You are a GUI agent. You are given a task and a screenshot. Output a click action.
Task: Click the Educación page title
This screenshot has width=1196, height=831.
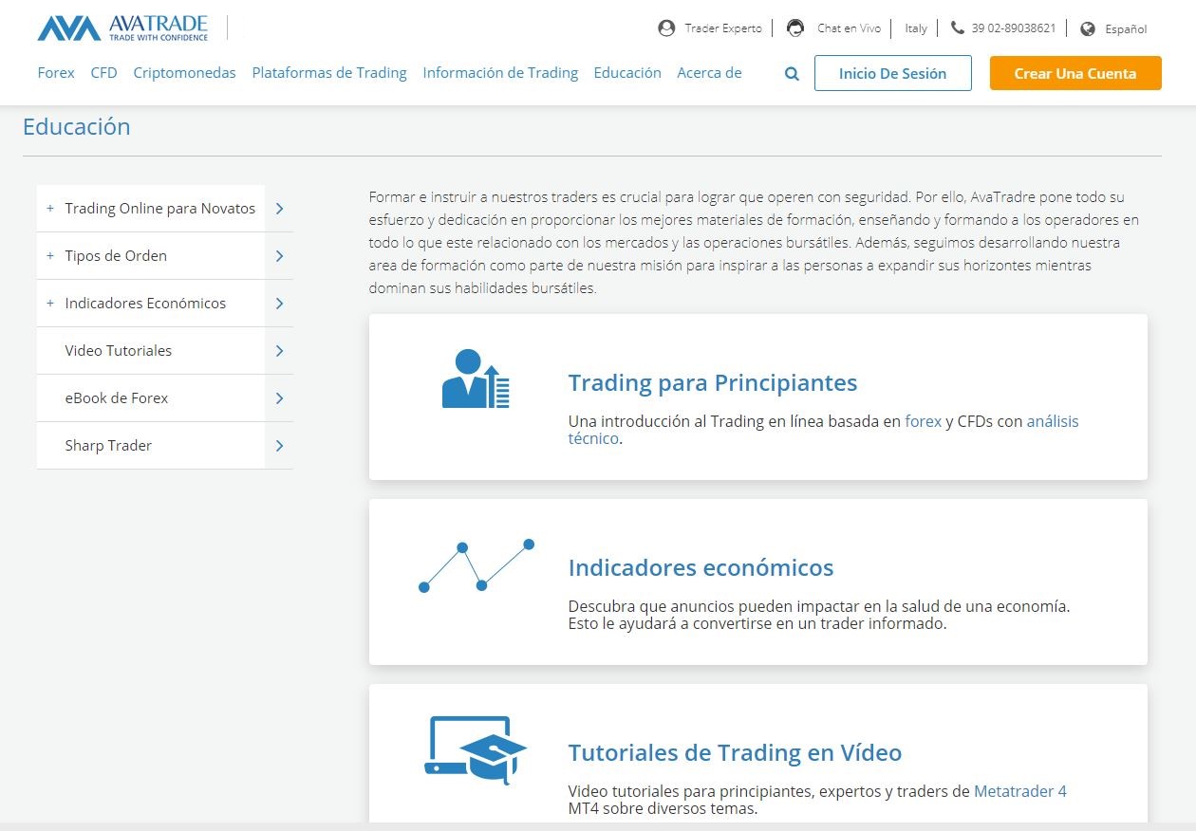[77, 127]
